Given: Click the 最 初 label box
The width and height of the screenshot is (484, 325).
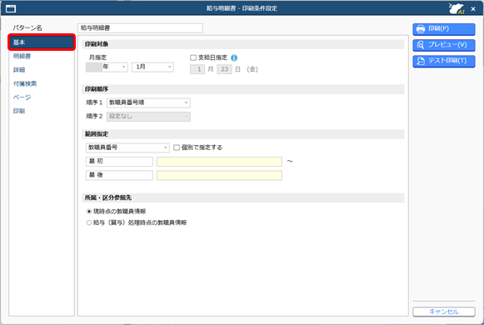Looking at the screenshot, I should tap(119, 162).
